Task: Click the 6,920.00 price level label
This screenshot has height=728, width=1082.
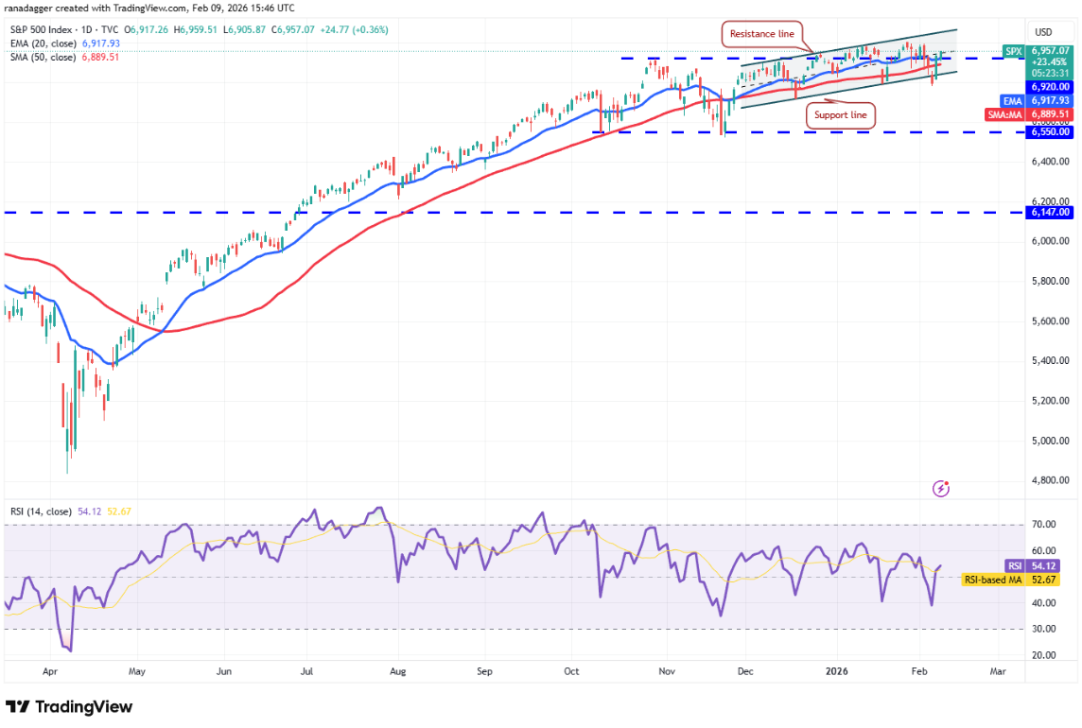Action: (x=1051, y=86)
